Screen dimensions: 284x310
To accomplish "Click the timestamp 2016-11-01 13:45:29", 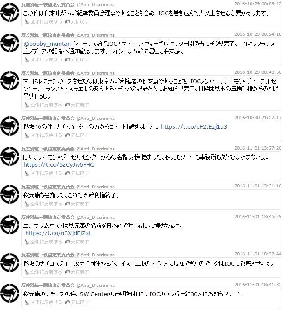I will (x=258, y=217).
